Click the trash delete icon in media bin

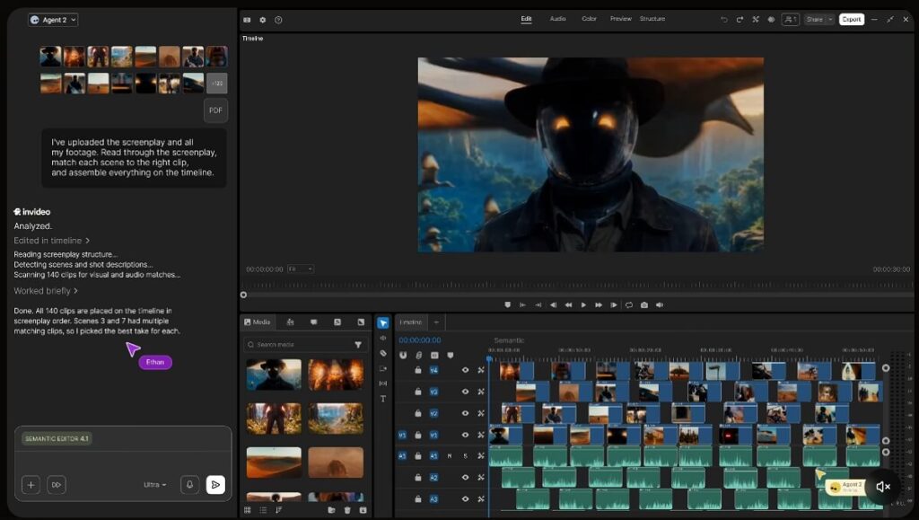click(x=347, y=510)
